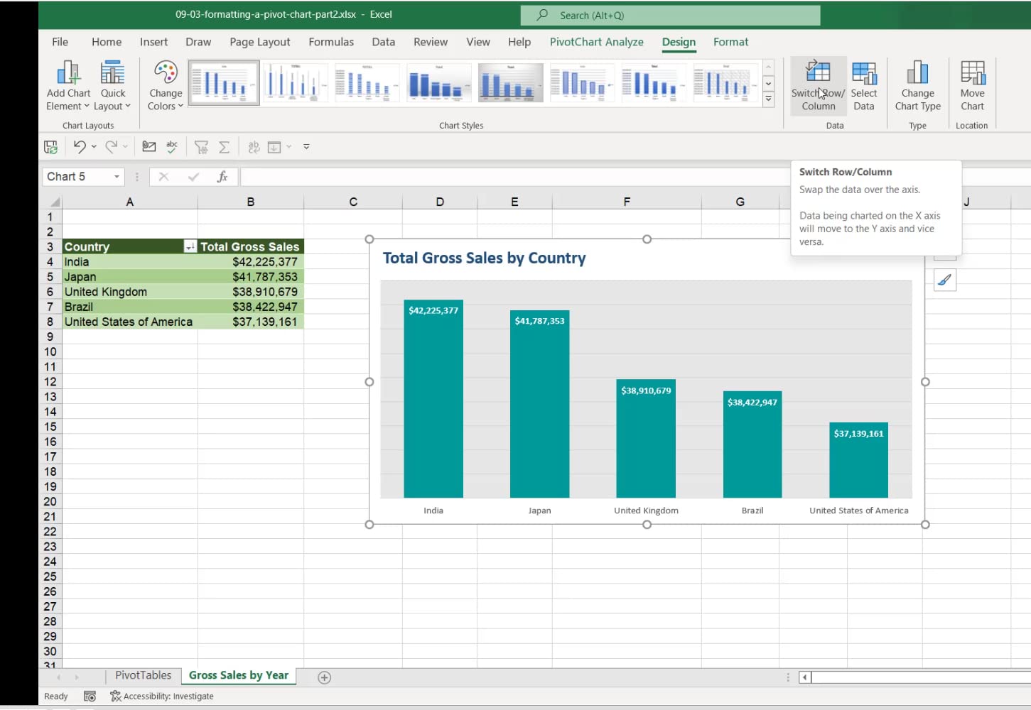Click the search magnifier icon
Viewport: 1031px width, 710px height.
tap(542, 15)
